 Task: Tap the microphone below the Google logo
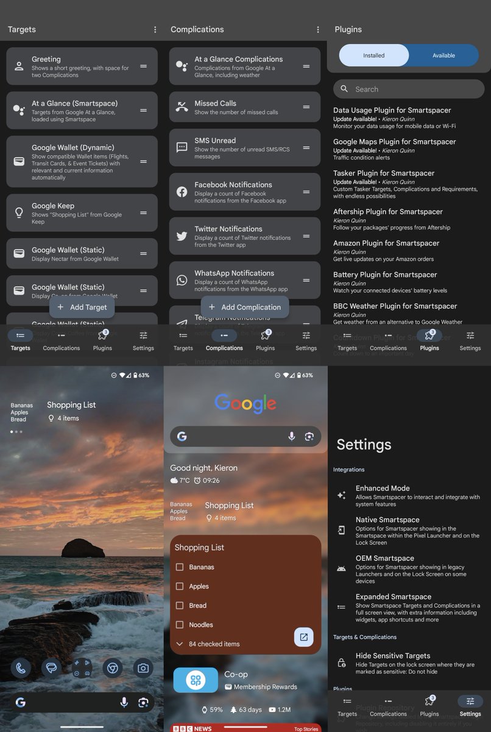click(x=292, y=436)
